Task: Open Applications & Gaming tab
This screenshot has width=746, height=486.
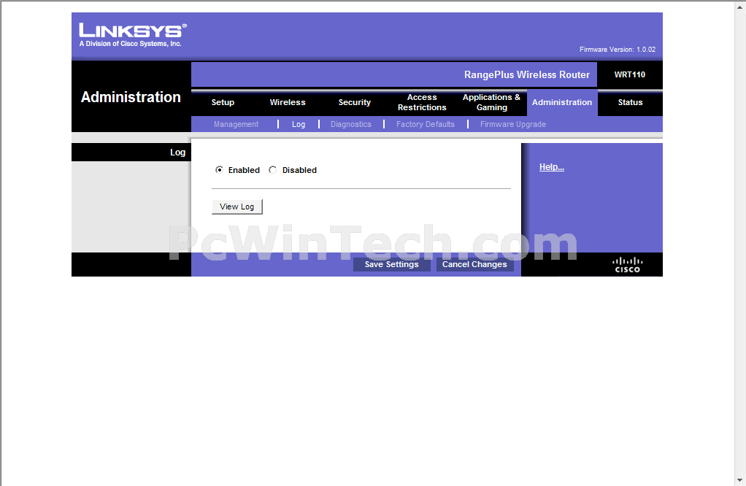Action: (x=491, y=102)
